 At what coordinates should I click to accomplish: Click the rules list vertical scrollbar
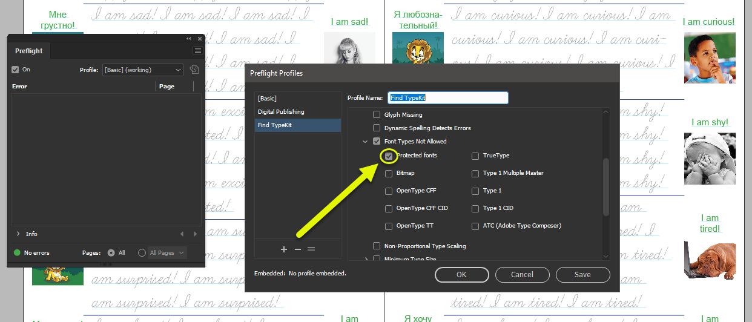606,186
